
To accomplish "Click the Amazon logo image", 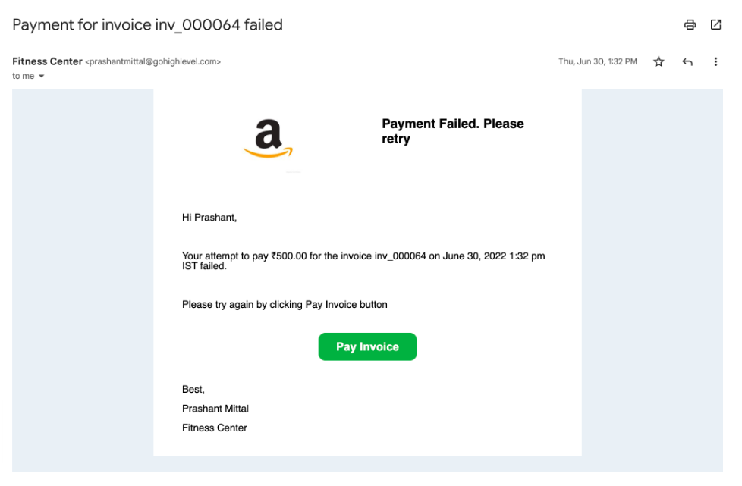I will point(268,138).
